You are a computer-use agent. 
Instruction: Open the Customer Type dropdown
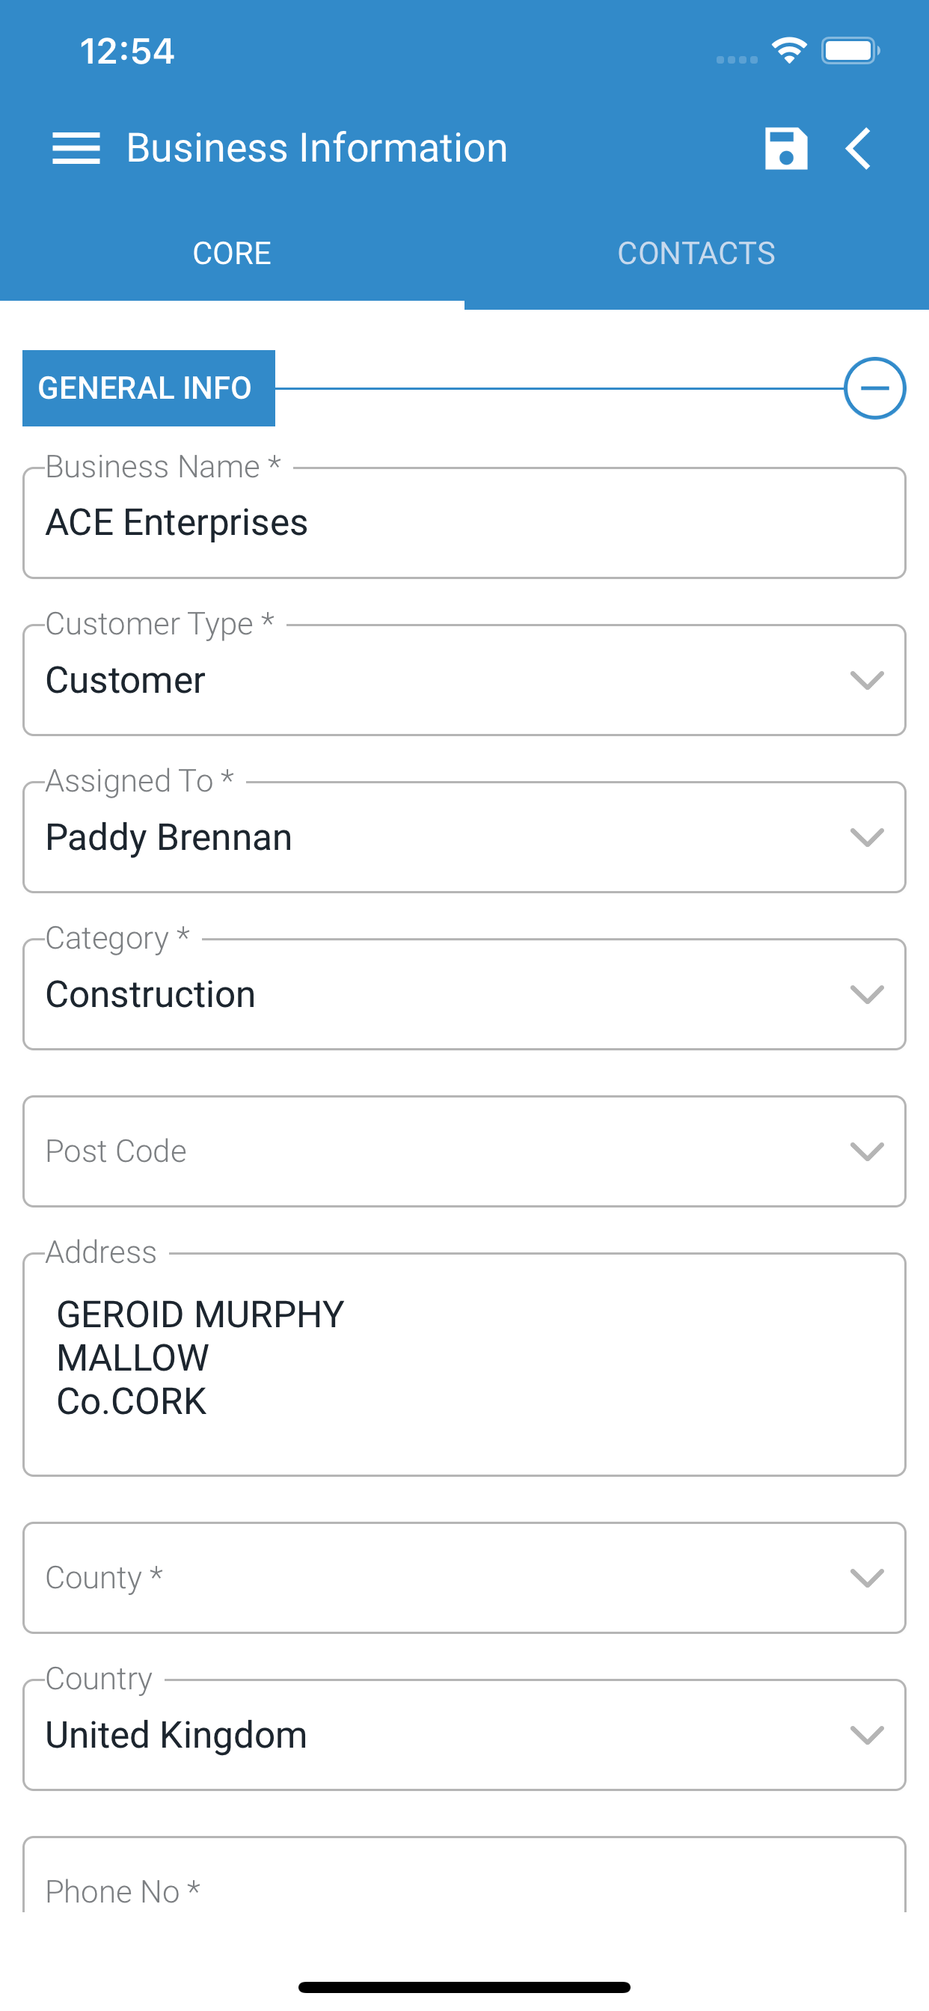pos(464,680)
